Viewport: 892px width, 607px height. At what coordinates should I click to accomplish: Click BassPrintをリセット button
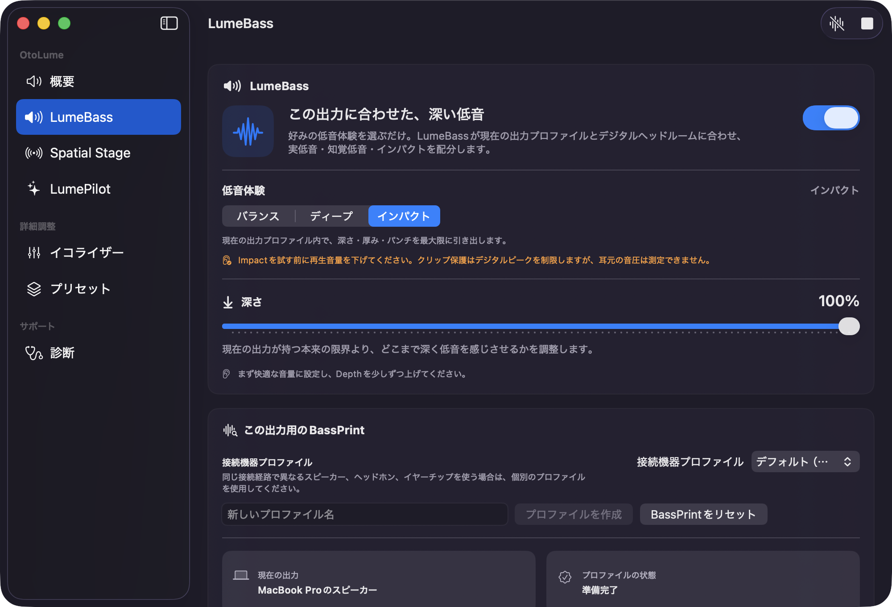pos(703,514)
